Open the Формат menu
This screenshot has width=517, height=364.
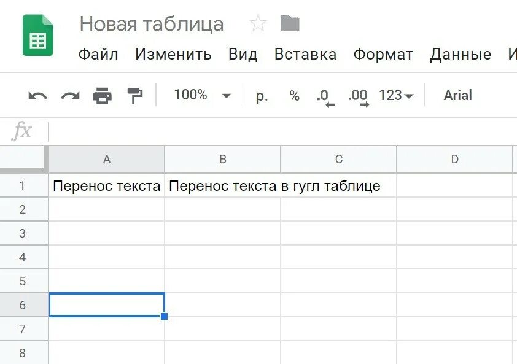pyautogui.click(x=383, y=54)
